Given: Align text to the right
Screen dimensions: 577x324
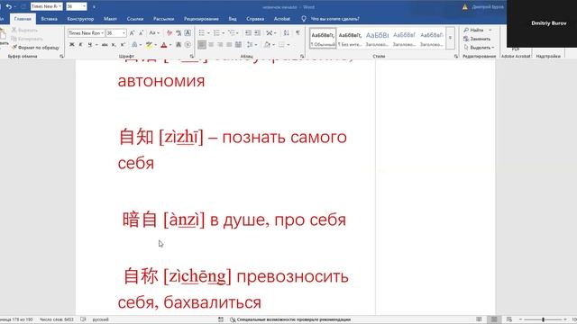Looking at the screenshot, I should [x=220, y=44].
